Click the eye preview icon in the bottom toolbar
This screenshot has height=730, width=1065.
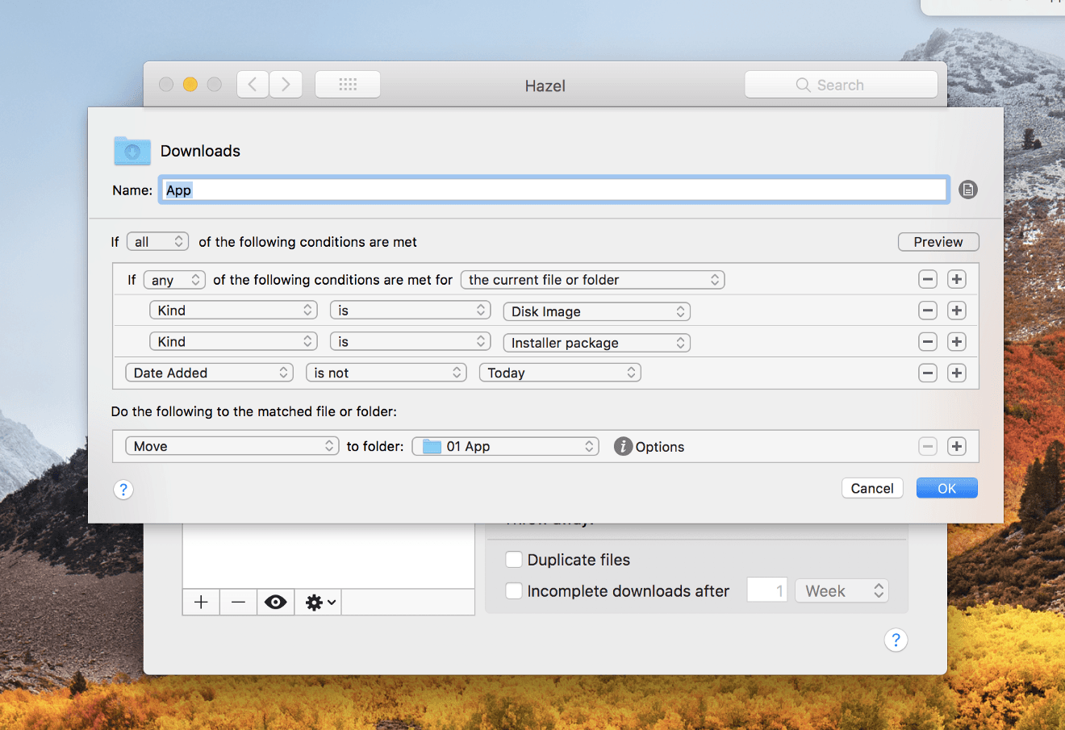(x=275, y=602)
